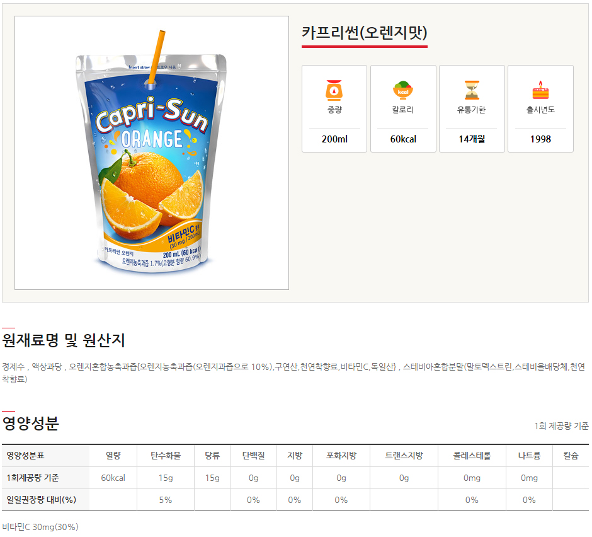The width and height of the screenshot is (592, 537).
Task: Click the 영양성분 heading
Action: point(31,424)
